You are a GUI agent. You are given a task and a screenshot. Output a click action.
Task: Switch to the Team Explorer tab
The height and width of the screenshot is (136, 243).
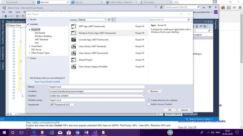click(190, 114)
